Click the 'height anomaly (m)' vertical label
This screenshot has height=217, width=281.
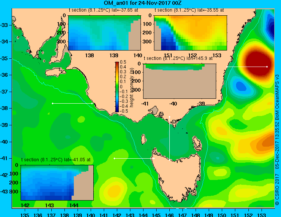click(x=132, y=87)
